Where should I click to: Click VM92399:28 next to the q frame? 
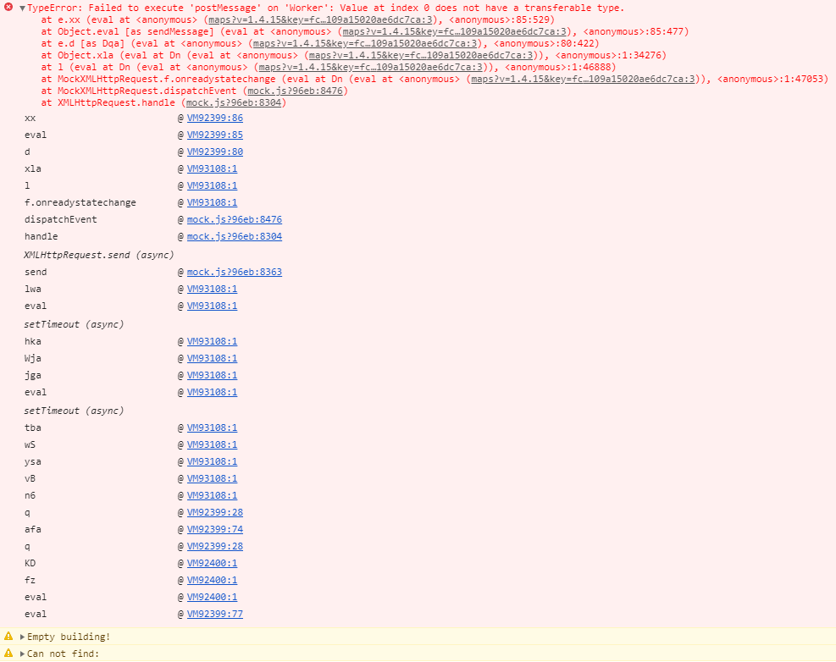click(210, 511)
